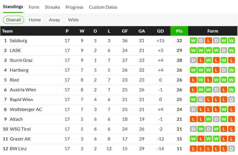
Task: Click Sturm Graz's first D form badge
Action: click(x=193, y=60)
